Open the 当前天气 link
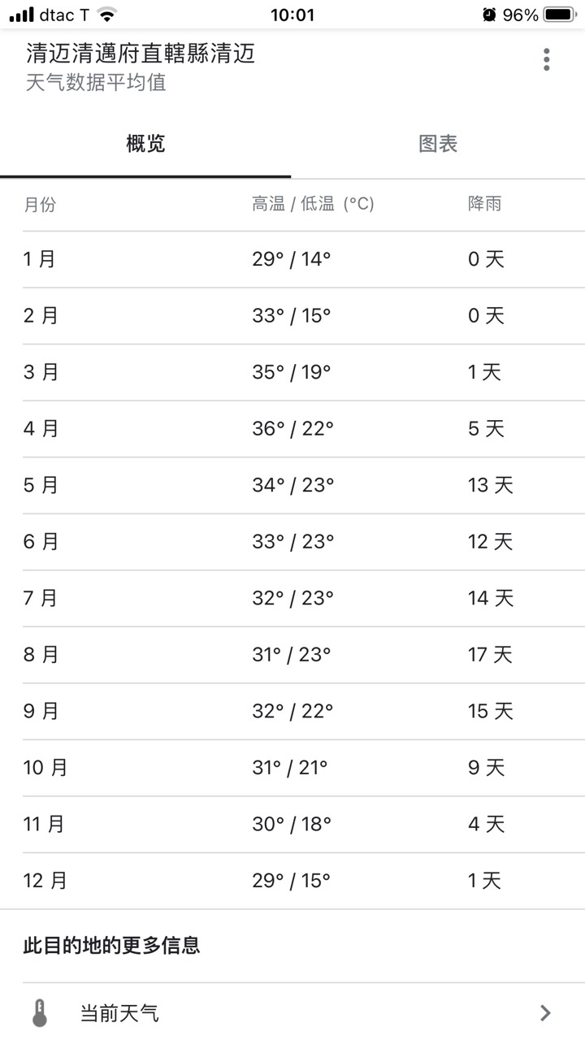 pyautogui.click(x=292, y=1013)
